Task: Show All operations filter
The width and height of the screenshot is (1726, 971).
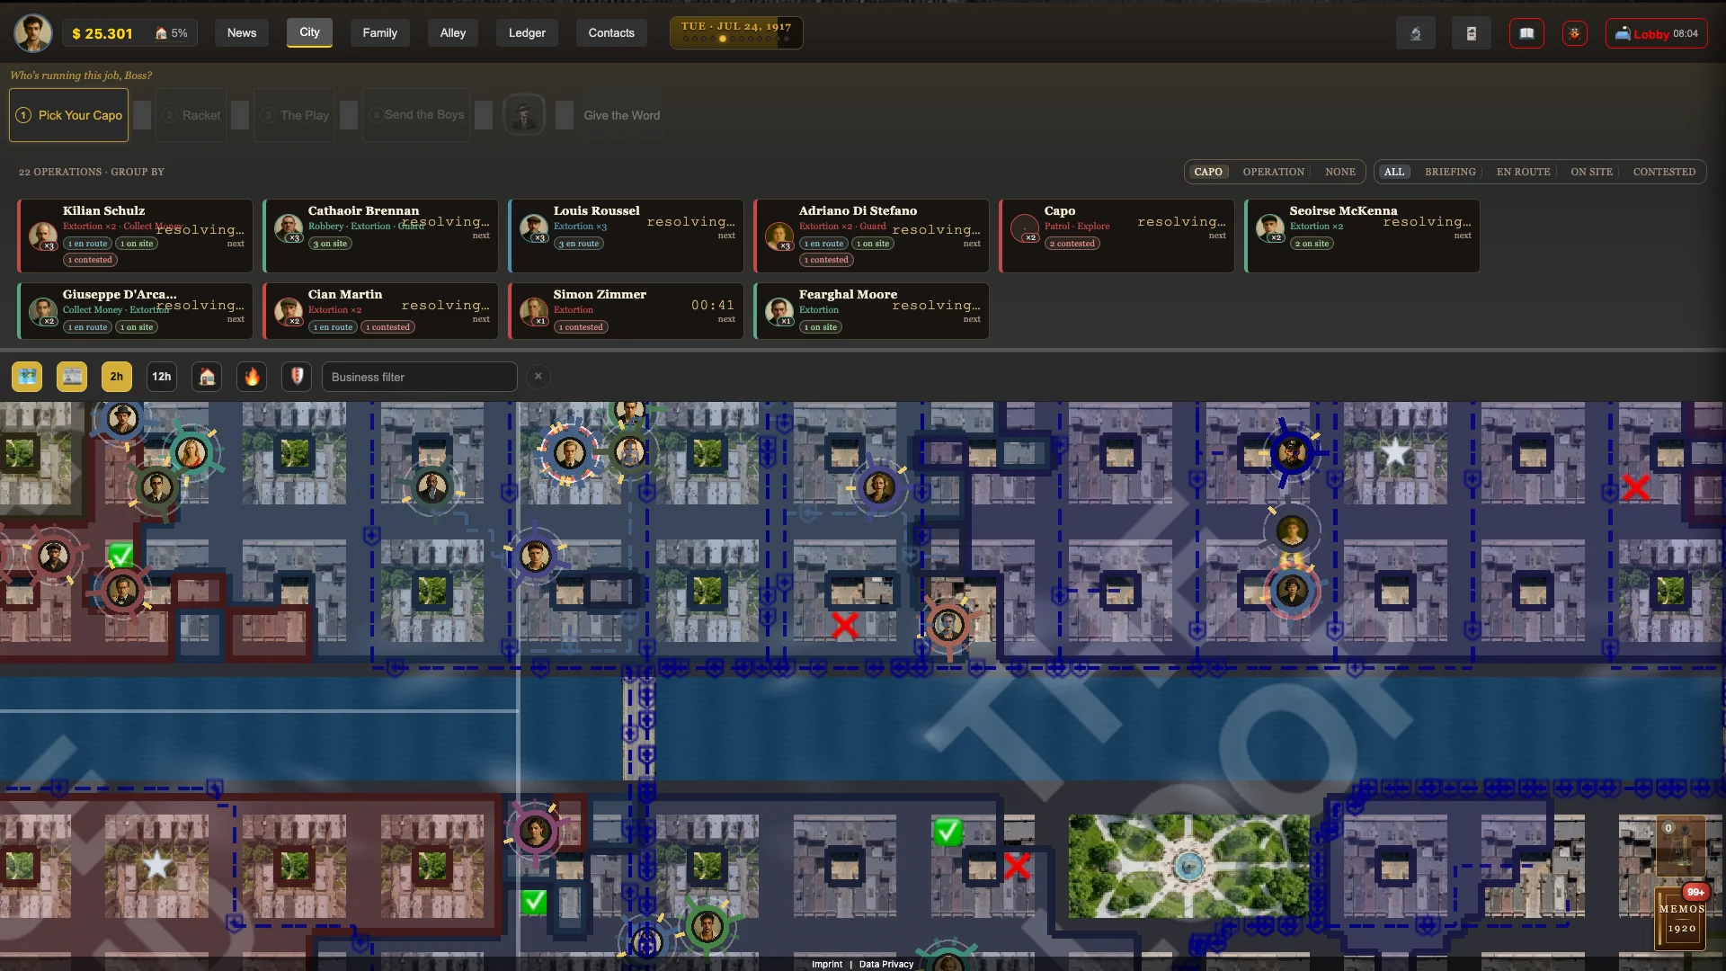Action: pyautogui.click(x=1394, y=172)
